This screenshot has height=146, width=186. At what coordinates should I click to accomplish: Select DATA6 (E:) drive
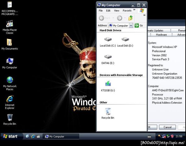coord(108,59)
